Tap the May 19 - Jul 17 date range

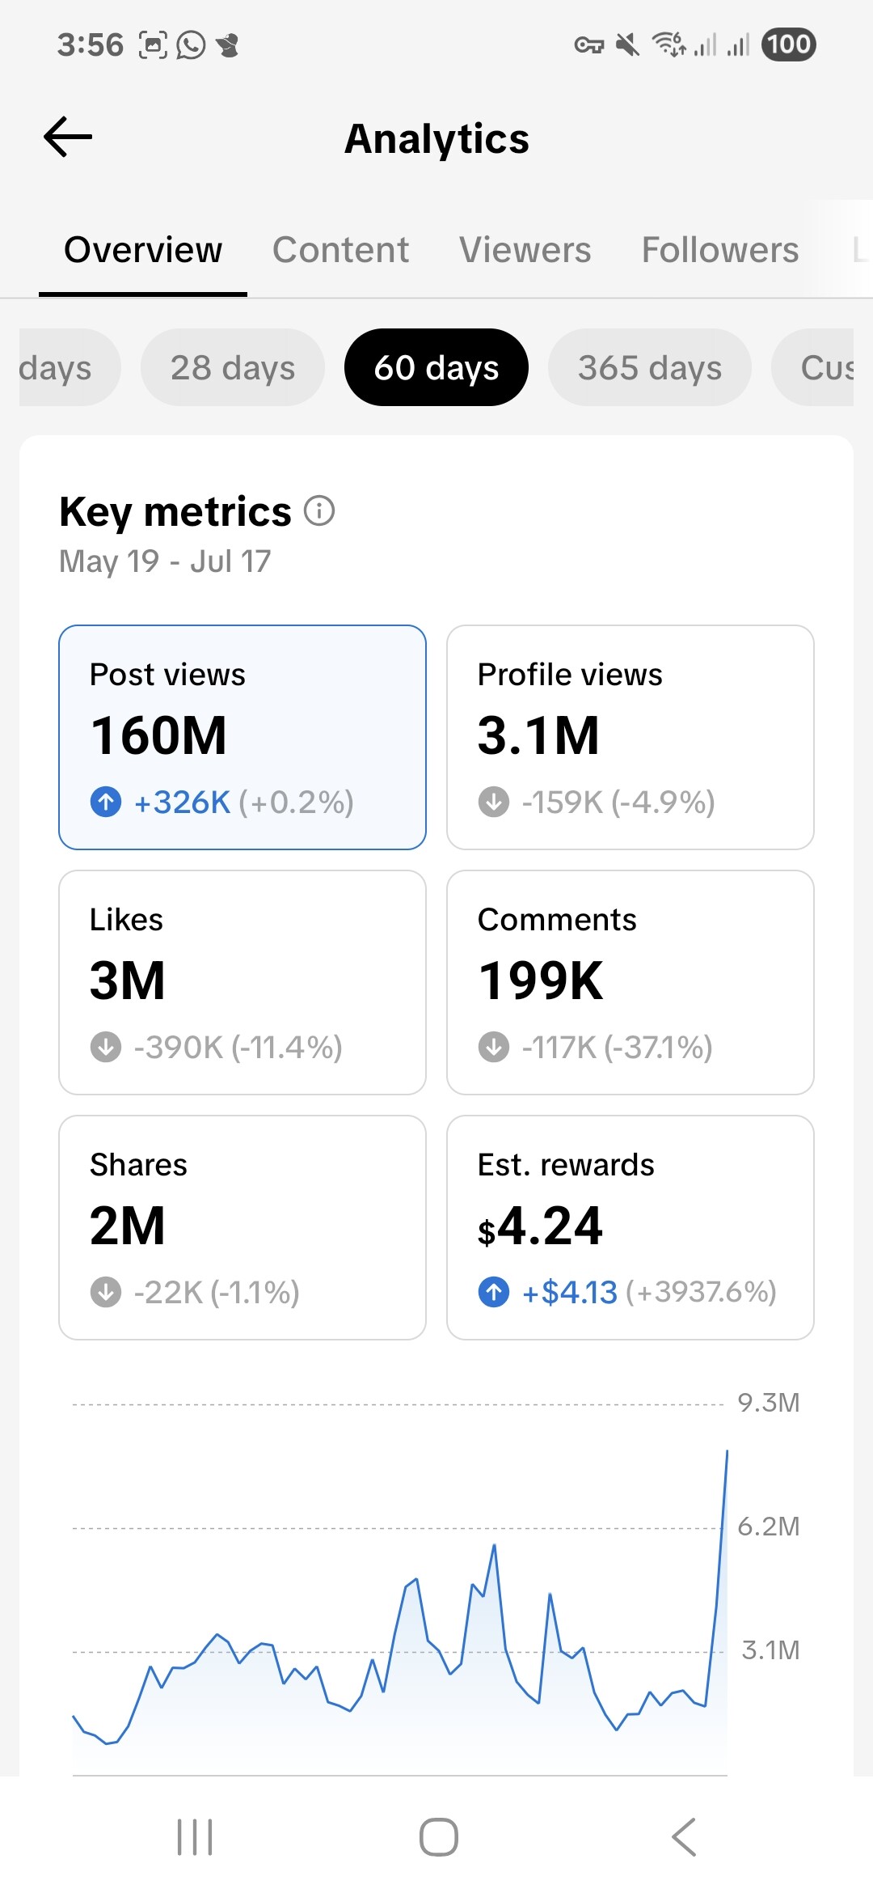[166, 561]
